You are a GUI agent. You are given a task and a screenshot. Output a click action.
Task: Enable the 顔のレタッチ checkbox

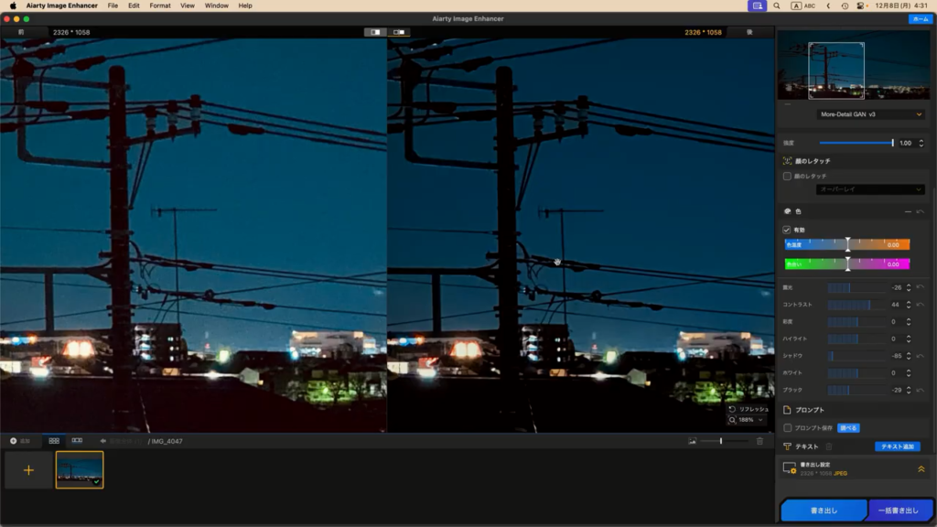(x=787, y=176)
